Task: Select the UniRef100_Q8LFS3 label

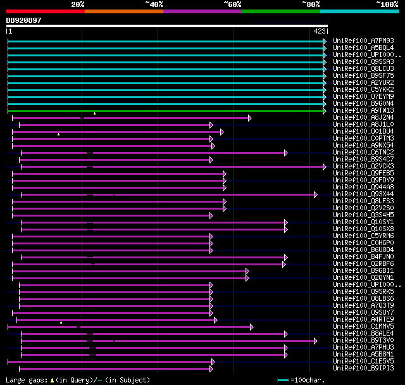Action: 363,201
